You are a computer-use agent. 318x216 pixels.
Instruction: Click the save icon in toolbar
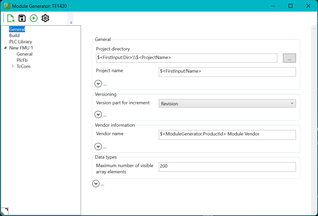pyautogui.click(x=22, y=18)
